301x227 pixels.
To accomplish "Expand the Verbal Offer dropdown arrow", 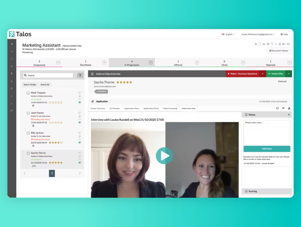I will pos(289,73).
